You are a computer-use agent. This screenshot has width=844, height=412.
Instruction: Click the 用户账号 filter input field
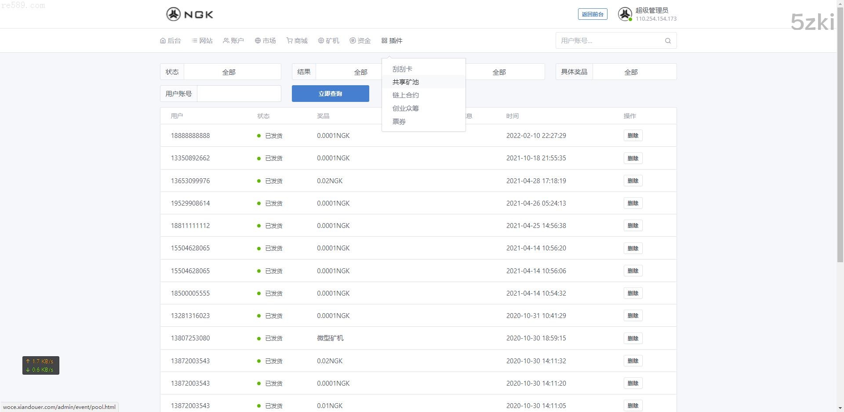pos(239,94)
